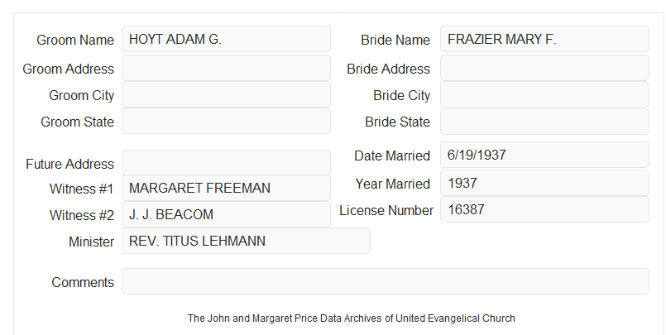Click Witness #2 field with J. J. Beacom
Image resolution: width=666 pixels, height=335 pixels.
click(226, 214)
